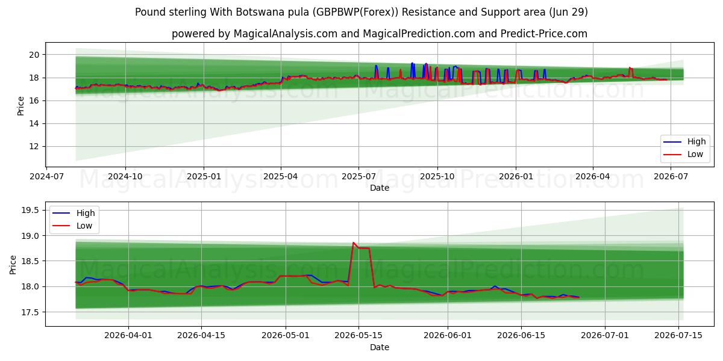Click the '14' y-axis tick, top chart

coord(35,123)
